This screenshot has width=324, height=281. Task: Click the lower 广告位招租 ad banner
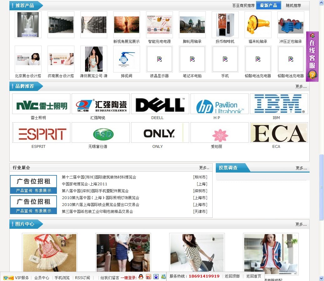[x=33, y=205]
